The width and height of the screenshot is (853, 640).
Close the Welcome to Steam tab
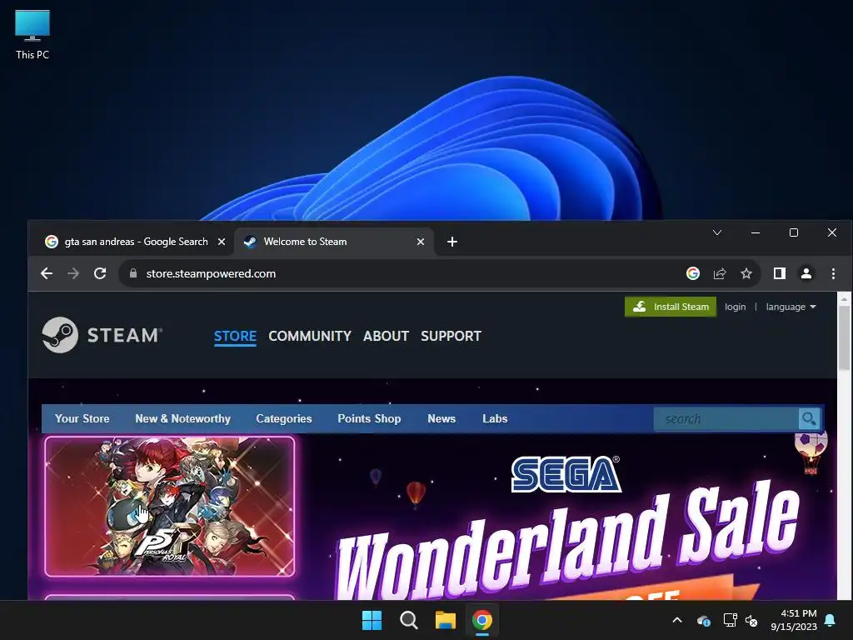click(421, 242)
